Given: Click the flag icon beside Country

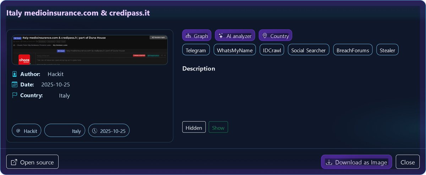Looking at the screenshot, I should (x=15, y=95).
